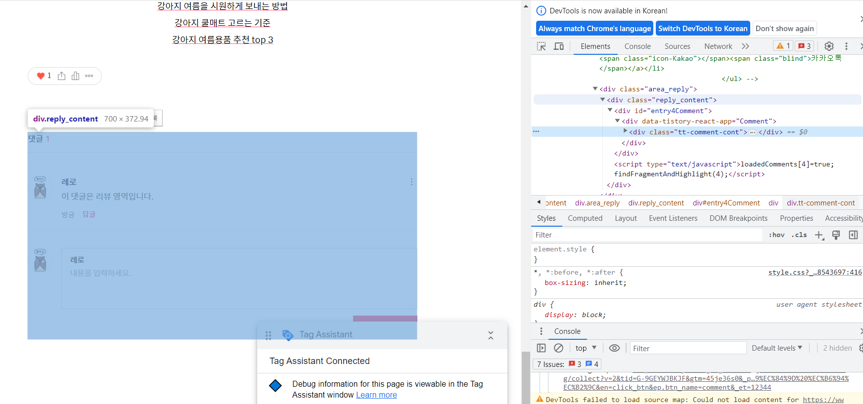Image resolution: width=863 pixels, height=404 pixels.
Task: Open DevTools settings gear
Action: click(x=829, y=46)
